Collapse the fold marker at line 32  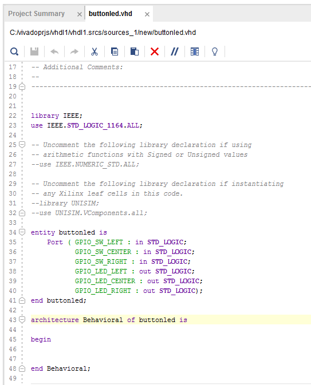point(22,213)
